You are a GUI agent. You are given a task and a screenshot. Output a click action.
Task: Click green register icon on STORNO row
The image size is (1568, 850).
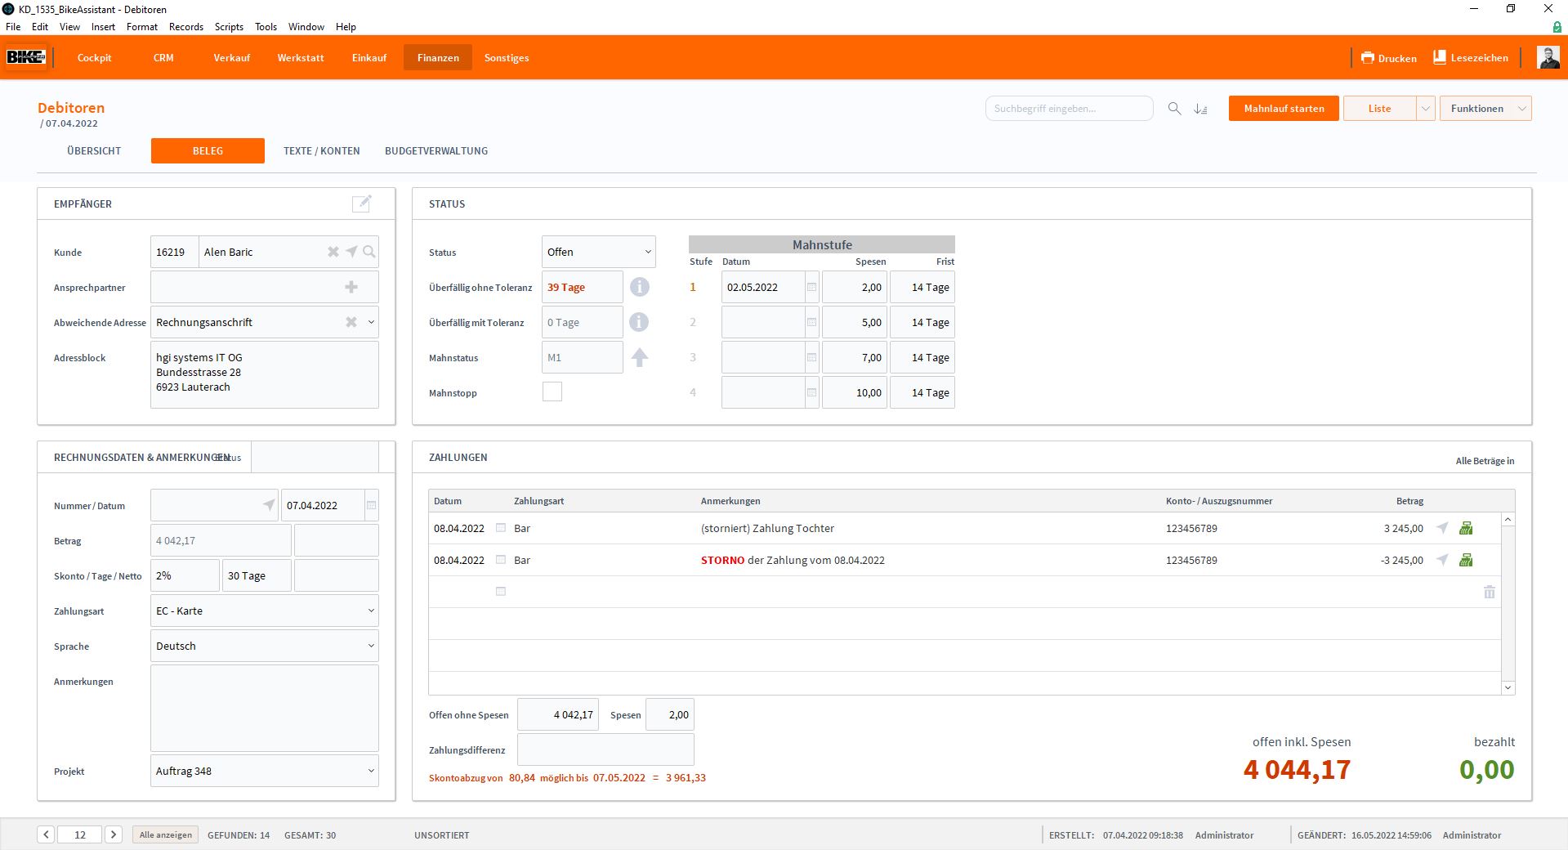coord(1466,560)
